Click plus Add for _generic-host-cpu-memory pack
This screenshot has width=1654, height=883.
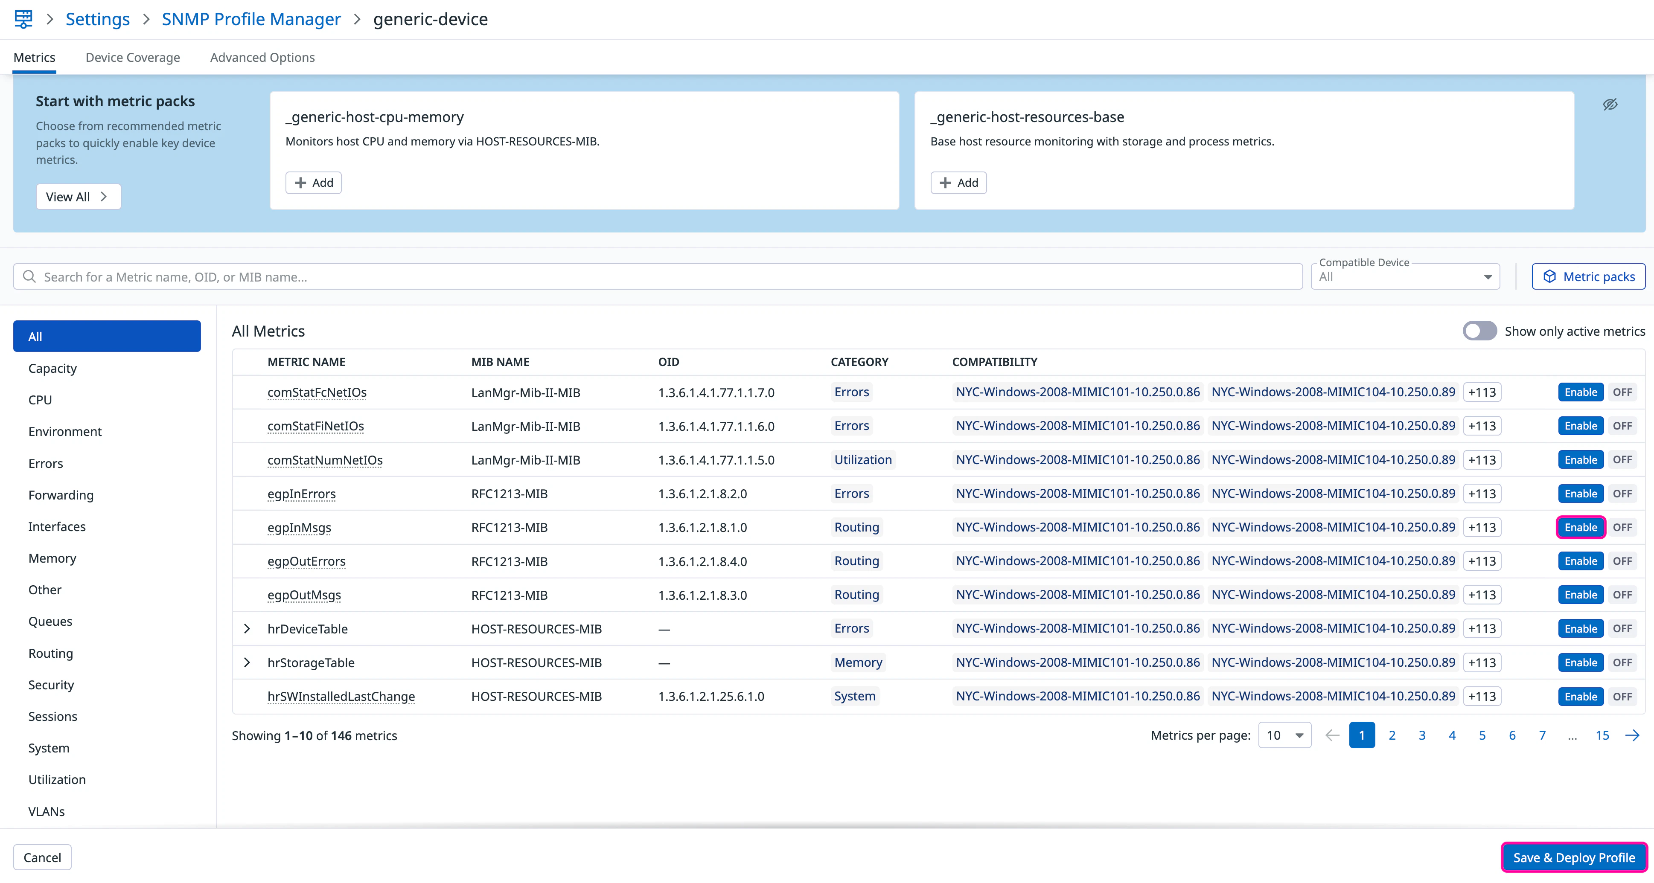click(x=313, y=183)
